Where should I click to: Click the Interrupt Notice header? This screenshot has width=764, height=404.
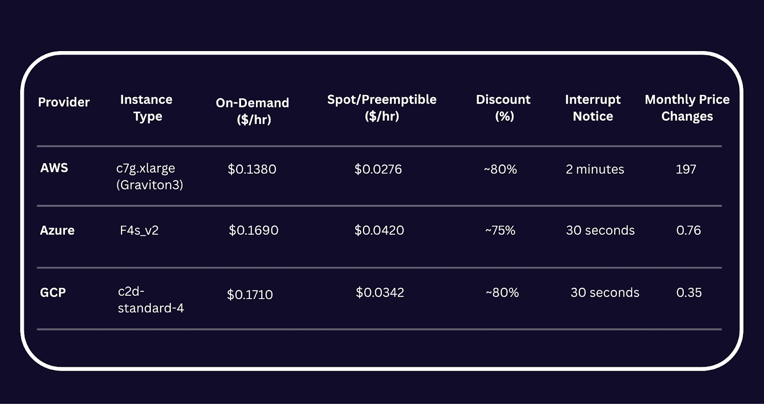(x=593, y=108)
